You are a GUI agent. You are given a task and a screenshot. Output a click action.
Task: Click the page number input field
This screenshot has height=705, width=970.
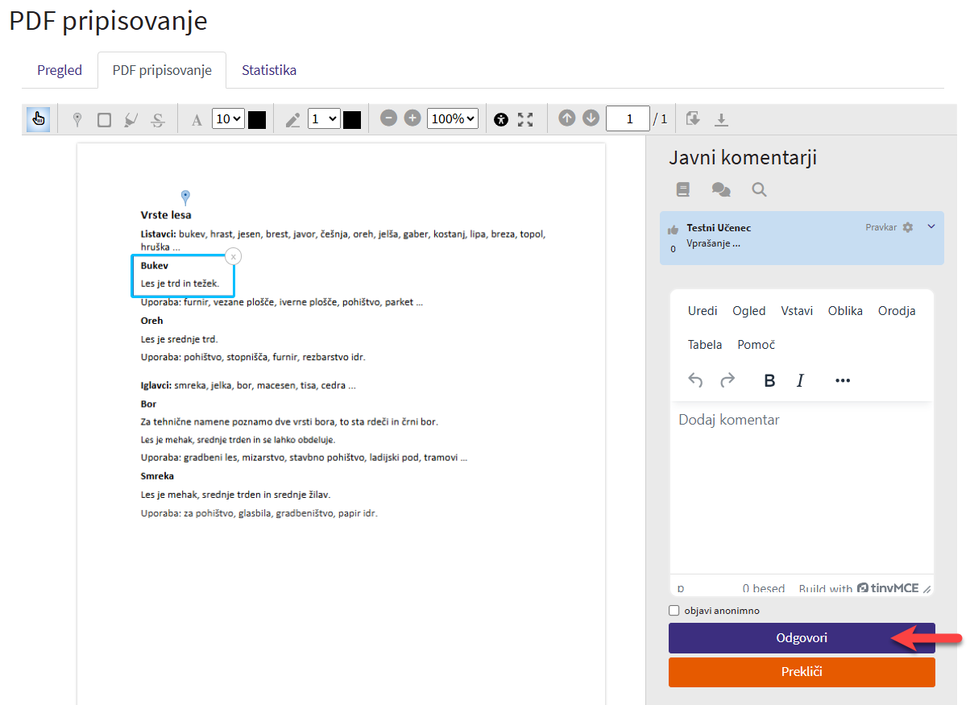click(x=628, y=119)
